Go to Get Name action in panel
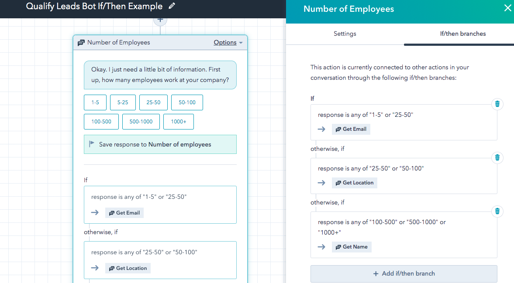 (351, 247)
